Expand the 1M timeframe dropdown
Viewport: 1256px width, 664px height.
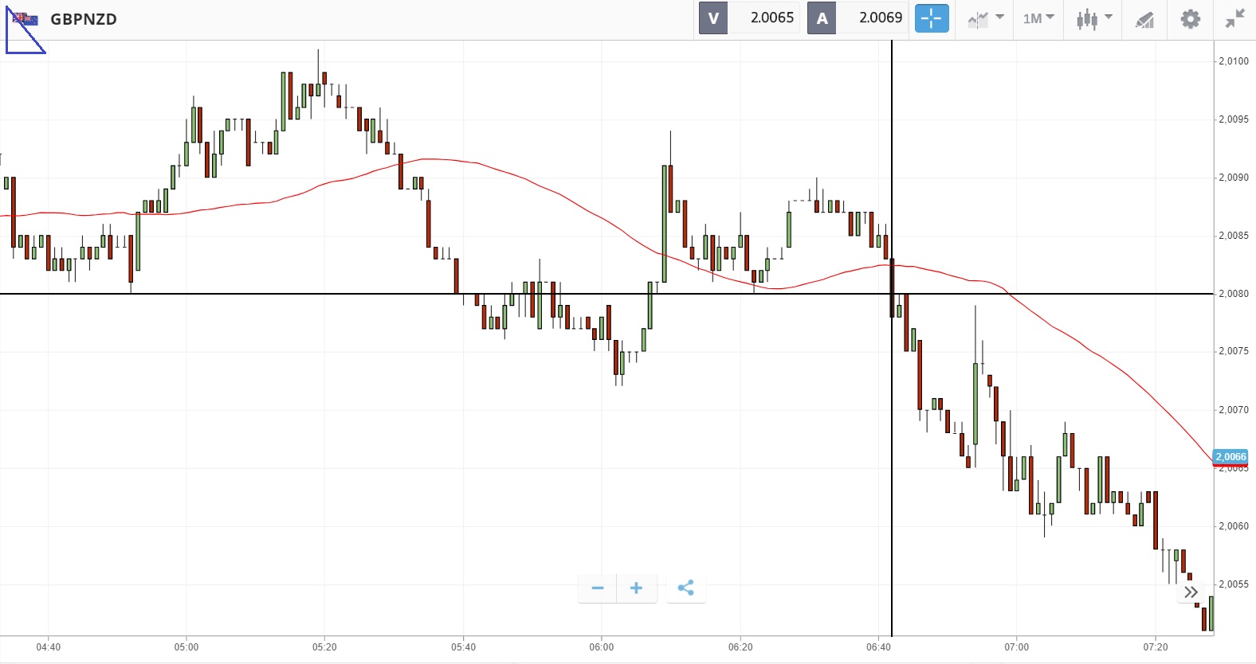click(1038, 18)
